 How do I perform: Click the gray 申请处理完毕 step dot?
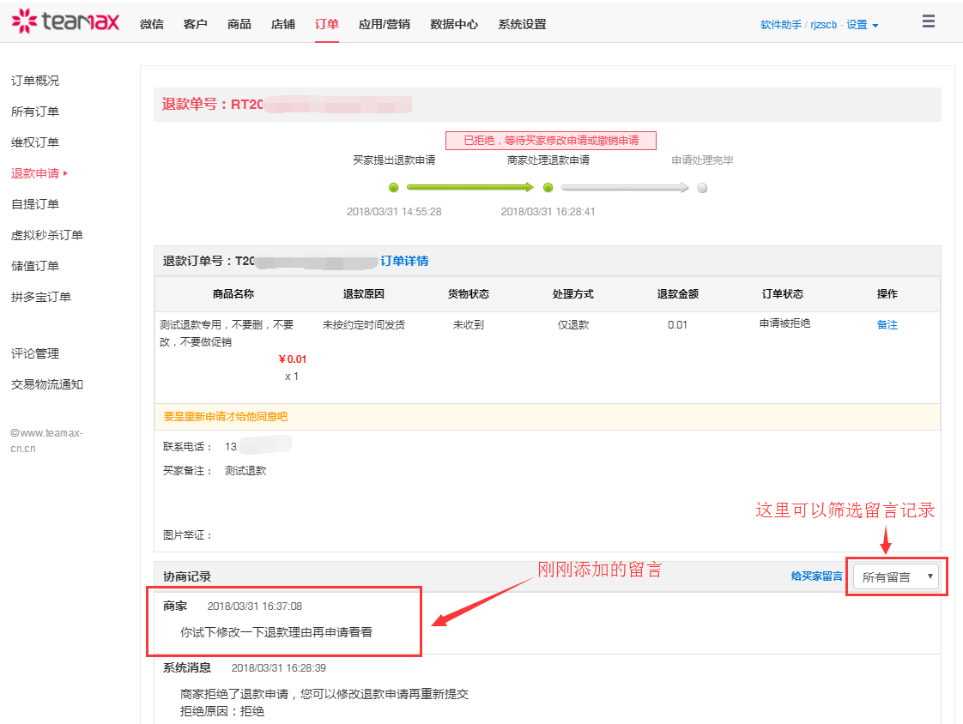click(x=702, y=188)
